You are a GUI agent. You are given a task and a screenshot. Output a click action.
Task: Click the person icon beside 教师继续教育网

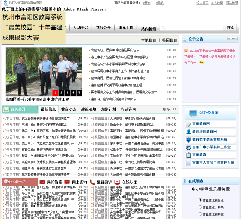click(188, 132)
